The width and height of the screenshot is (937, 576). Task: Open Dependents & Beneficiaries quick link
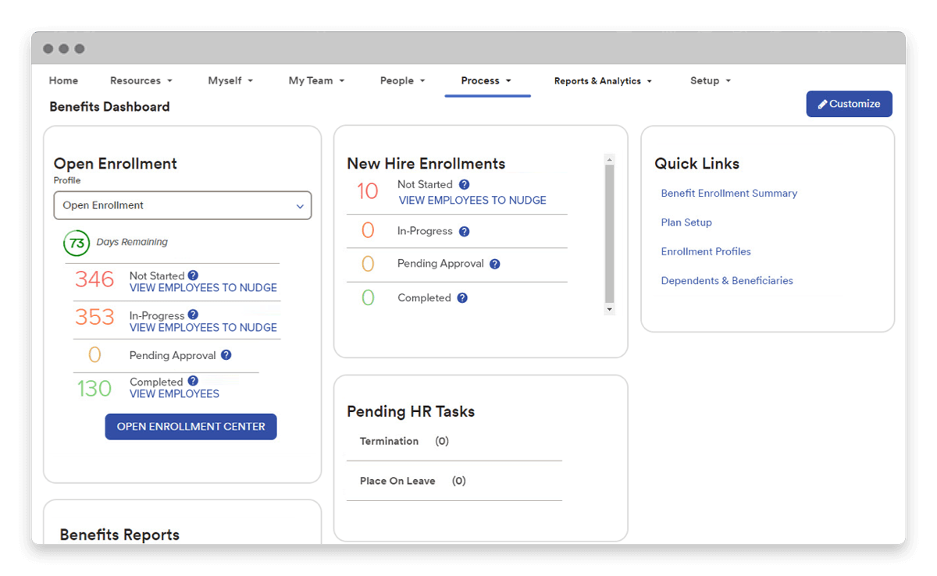click(726, 281)
